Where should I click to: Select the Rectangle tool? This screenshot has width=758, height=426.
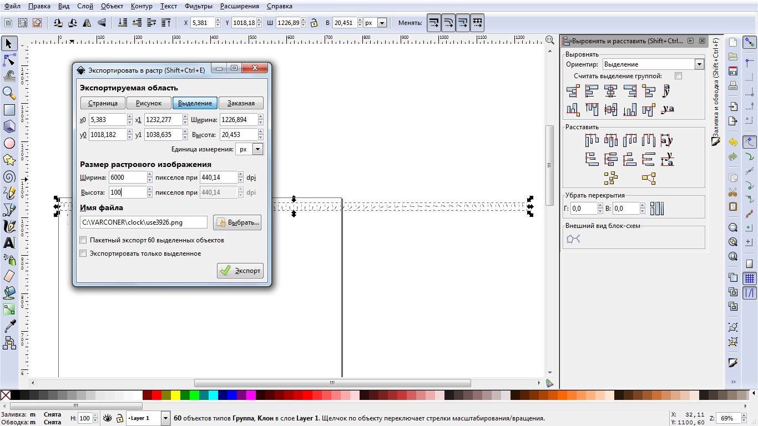(x=9, y=110)
